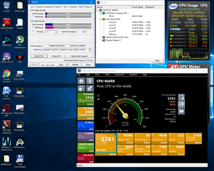Open the Lomtár recycle bin desktop icon
214x171 pixels.
click(7, 7)
